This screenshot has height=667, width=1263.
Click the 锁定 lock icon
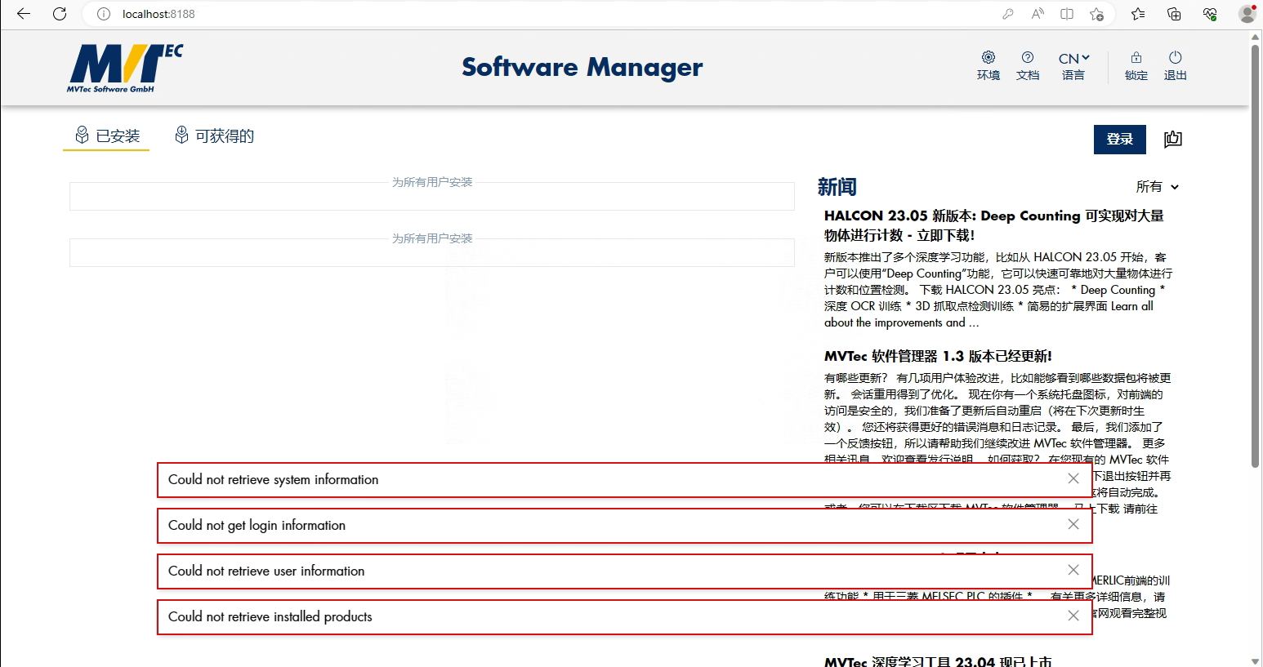pyautogui.click(x=1136, y=65)
